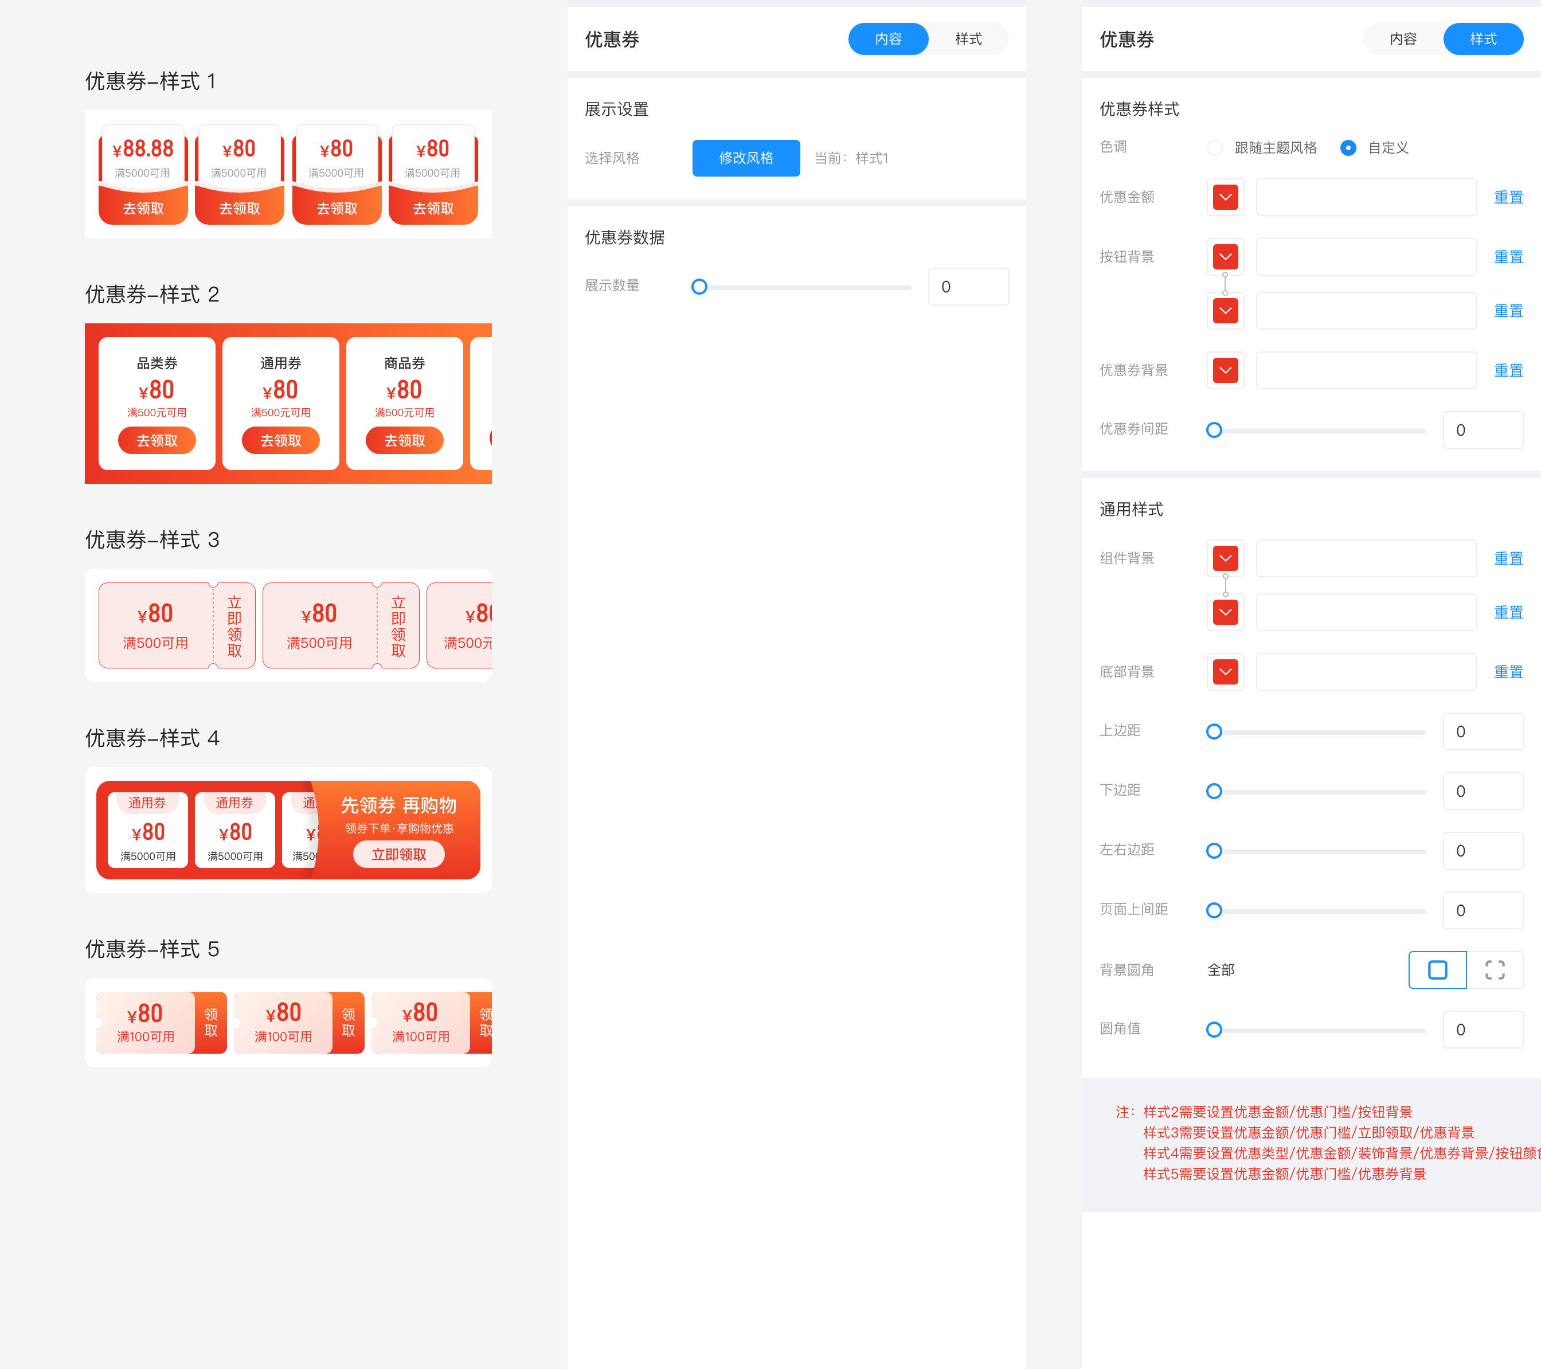
Task: Select the individual corners dashed-square icon
Action: point(1494,969)
